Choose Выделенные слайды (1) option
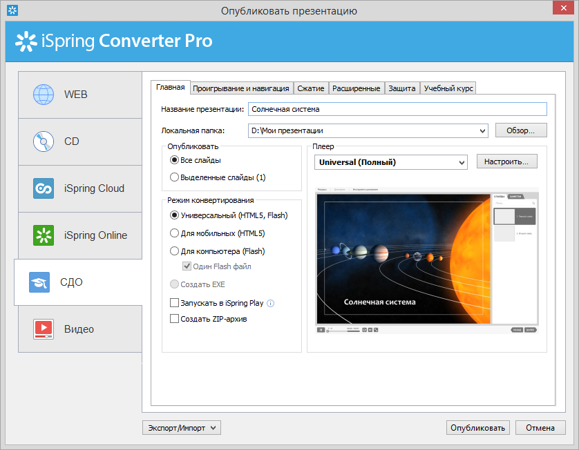Viewport: 579px width, 450px height. pos(174,177)
